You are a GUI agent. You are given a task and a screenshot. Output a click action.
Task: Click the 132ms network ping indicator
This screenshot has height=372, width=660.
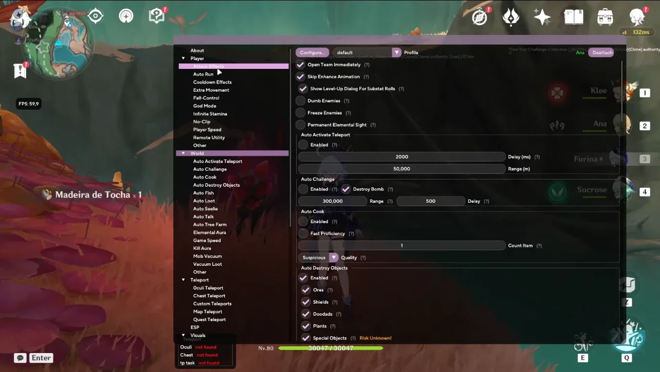tap(637, 32)
